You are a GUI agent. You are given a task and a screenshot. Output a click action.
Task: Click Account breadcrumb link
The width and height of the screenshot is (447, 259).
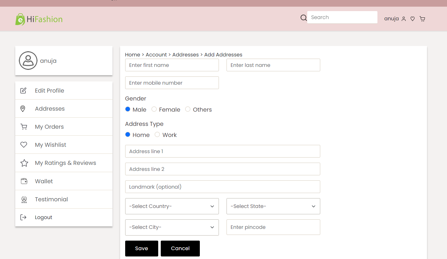156,55
